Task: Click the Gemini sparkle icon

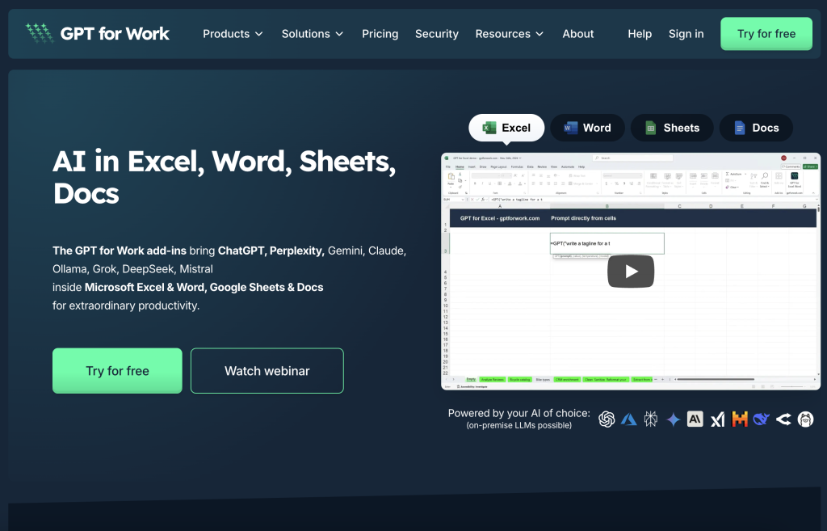Action: (x=673, y=419)
